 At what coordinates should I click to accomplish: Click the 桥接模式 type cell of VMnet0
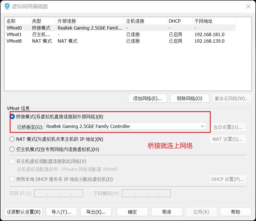(x=41, y=28)
